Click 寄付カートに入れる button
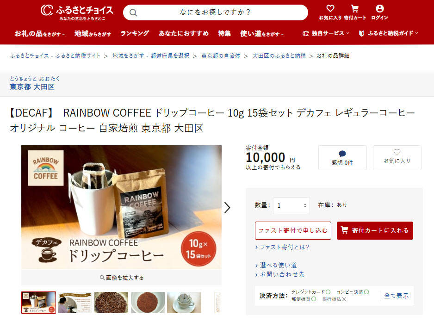Screen dimensions: 434x328 tap(375, 230)
